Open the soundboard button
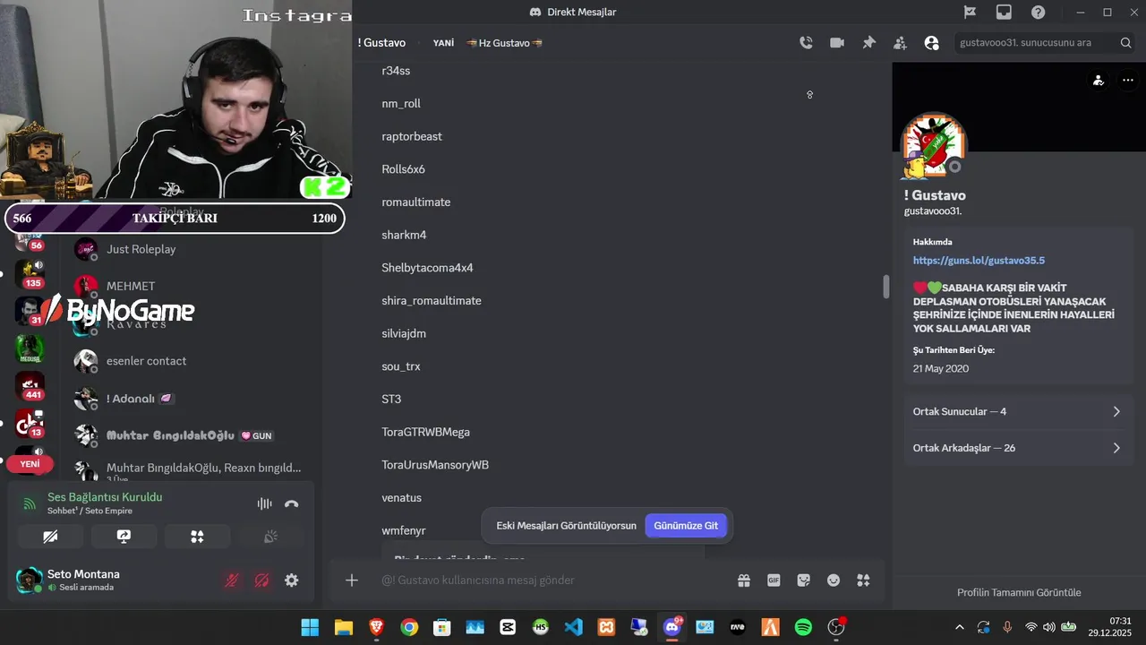Image resolution: width=1146 pixels, height=645 pixels. pyautogui.click(x=270, y=536)
